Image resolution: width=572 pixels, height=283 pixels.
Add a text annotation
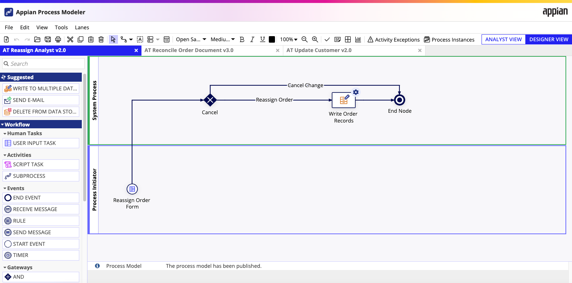[140, 39]
